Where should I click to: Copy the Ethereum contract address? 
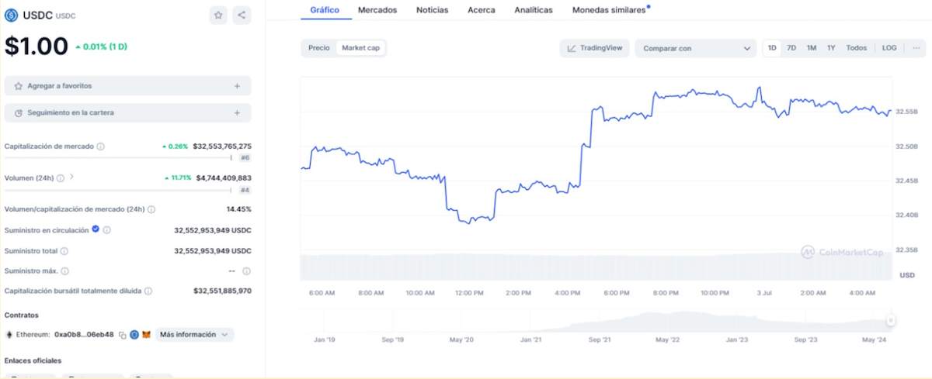point(123,335)
